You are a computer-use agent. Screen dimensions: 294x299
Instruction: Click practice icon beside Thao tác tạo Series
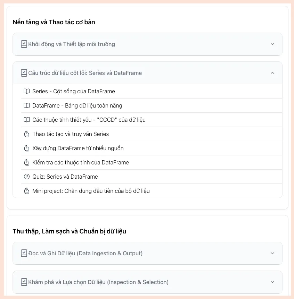click(27, 134)
